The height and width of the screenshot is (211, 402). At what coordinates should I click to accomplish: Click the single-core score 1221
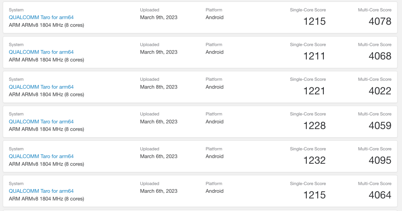pyautogui.click(x=314, y=91)
